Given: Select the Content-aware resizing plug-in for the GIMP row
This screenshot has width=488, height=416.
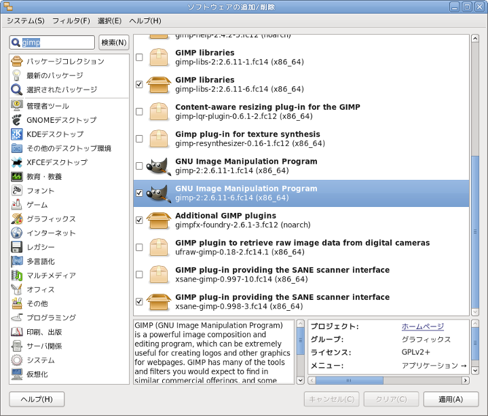Looking at the screenshot, I should pos(301,111).
